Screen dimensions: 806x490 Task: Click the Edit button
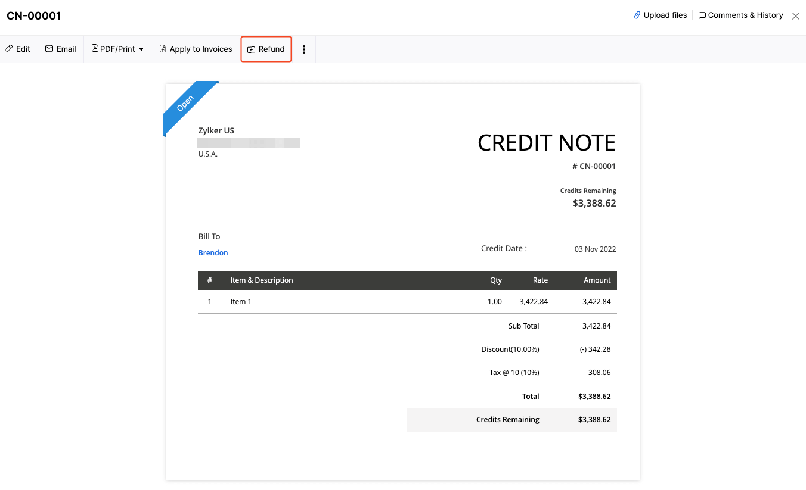(x=17, y=49)
